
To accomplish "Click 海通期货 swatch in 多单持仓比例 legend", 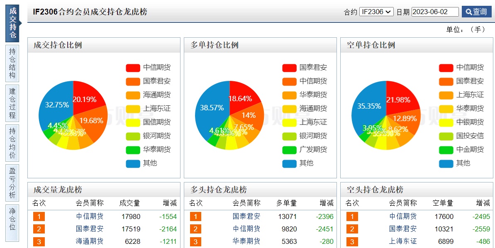I will 290,109.
